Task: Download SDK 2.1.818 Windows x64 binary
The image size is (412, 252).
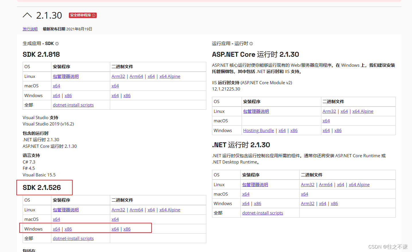Action: 115,96
